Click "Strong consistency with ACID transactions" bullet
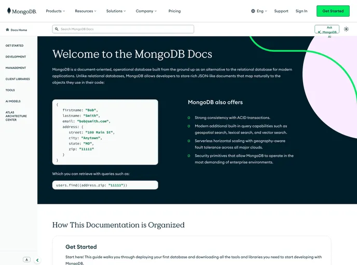Screen dimensions: 357x265 tap(232, 117)
